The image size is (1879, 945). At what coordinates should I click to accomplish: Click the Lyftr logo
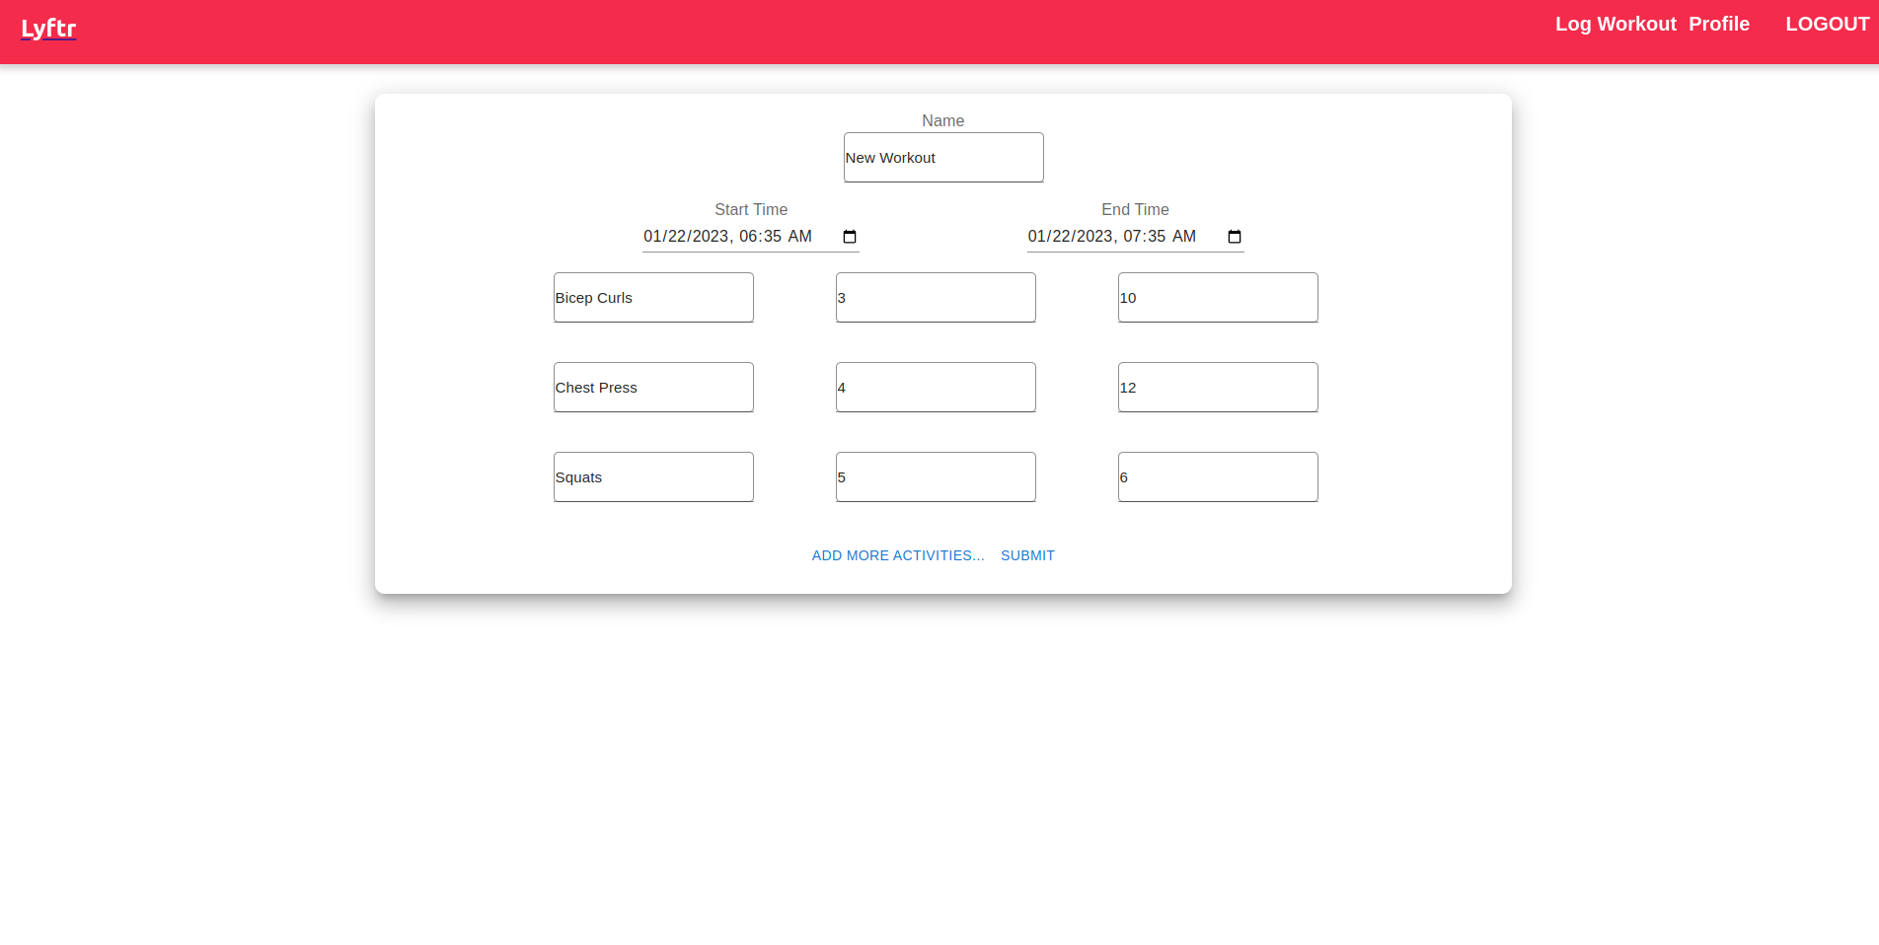pos(48,29)
